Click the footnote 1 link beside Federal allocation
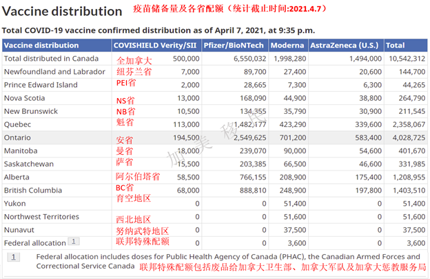Viewport: 430px width, 279px height. [x=74, y=241]
